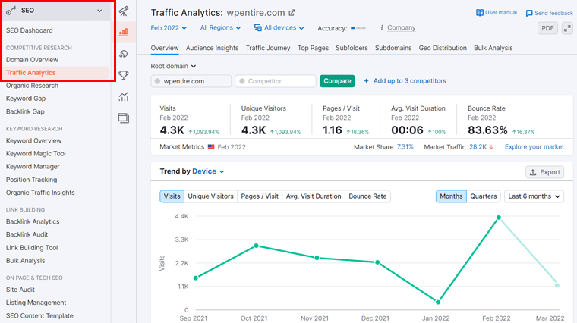The height and width of the screenshot is (323, 577).
Task: Open Keyword Magic Tool in sidebar
Action: pyautogui.click(x=36, y=154)
